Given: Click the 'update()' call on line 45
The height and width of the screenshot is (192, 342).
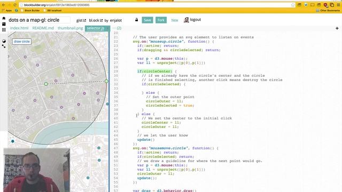Looking at the screenshot, I should 146,140.
